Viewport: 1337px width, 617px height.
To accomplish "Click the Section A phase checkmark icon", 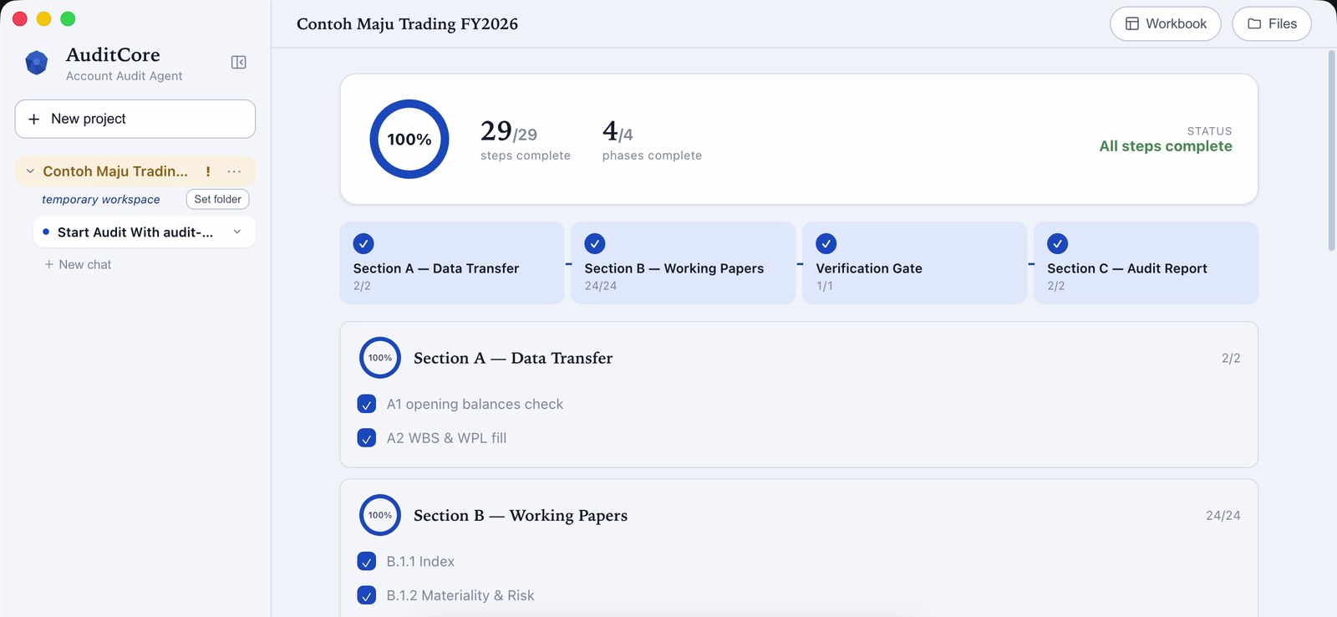I will [x=363, y=243].
